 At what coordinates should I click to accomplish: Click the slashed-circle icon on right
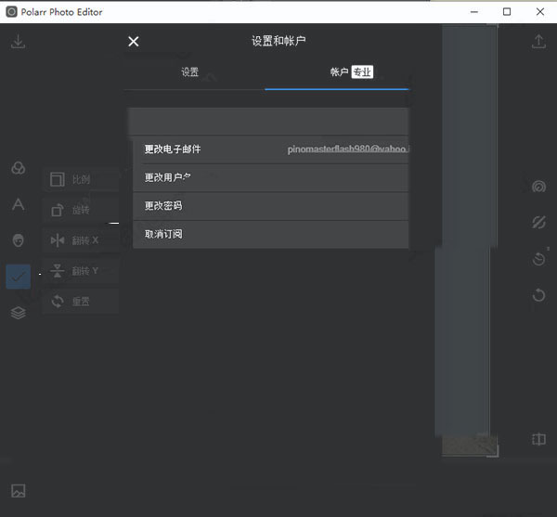coord(538,223)
